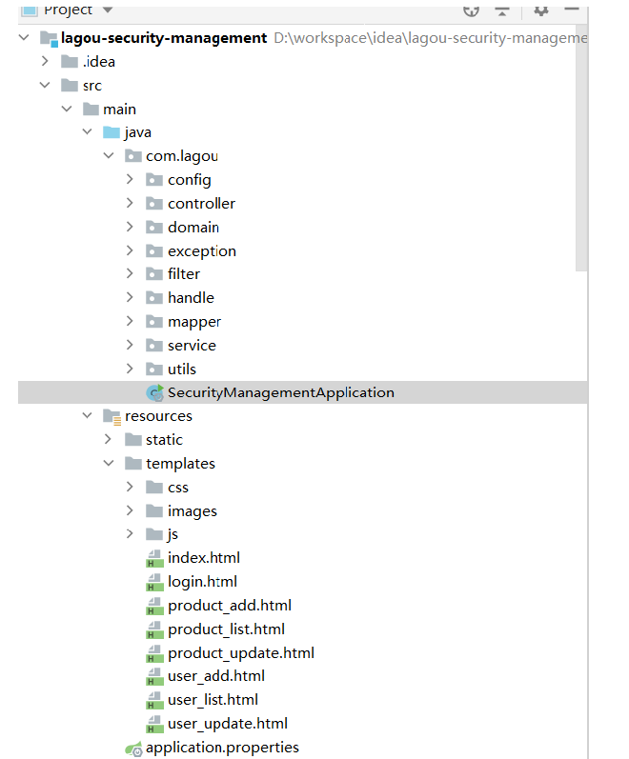
Task: Expand the images folder chevron
Action: click(x=130, y=510)
